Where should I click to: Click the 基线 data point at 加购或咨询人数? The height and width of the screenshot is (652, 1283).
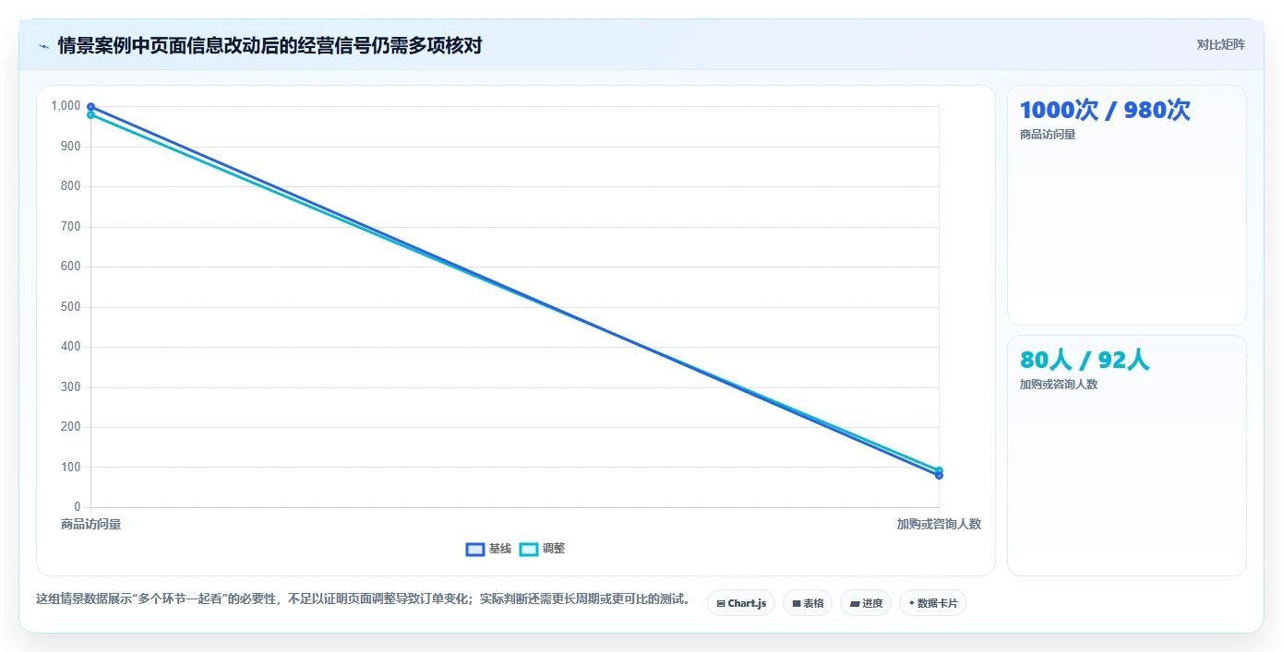coord(939,476)
